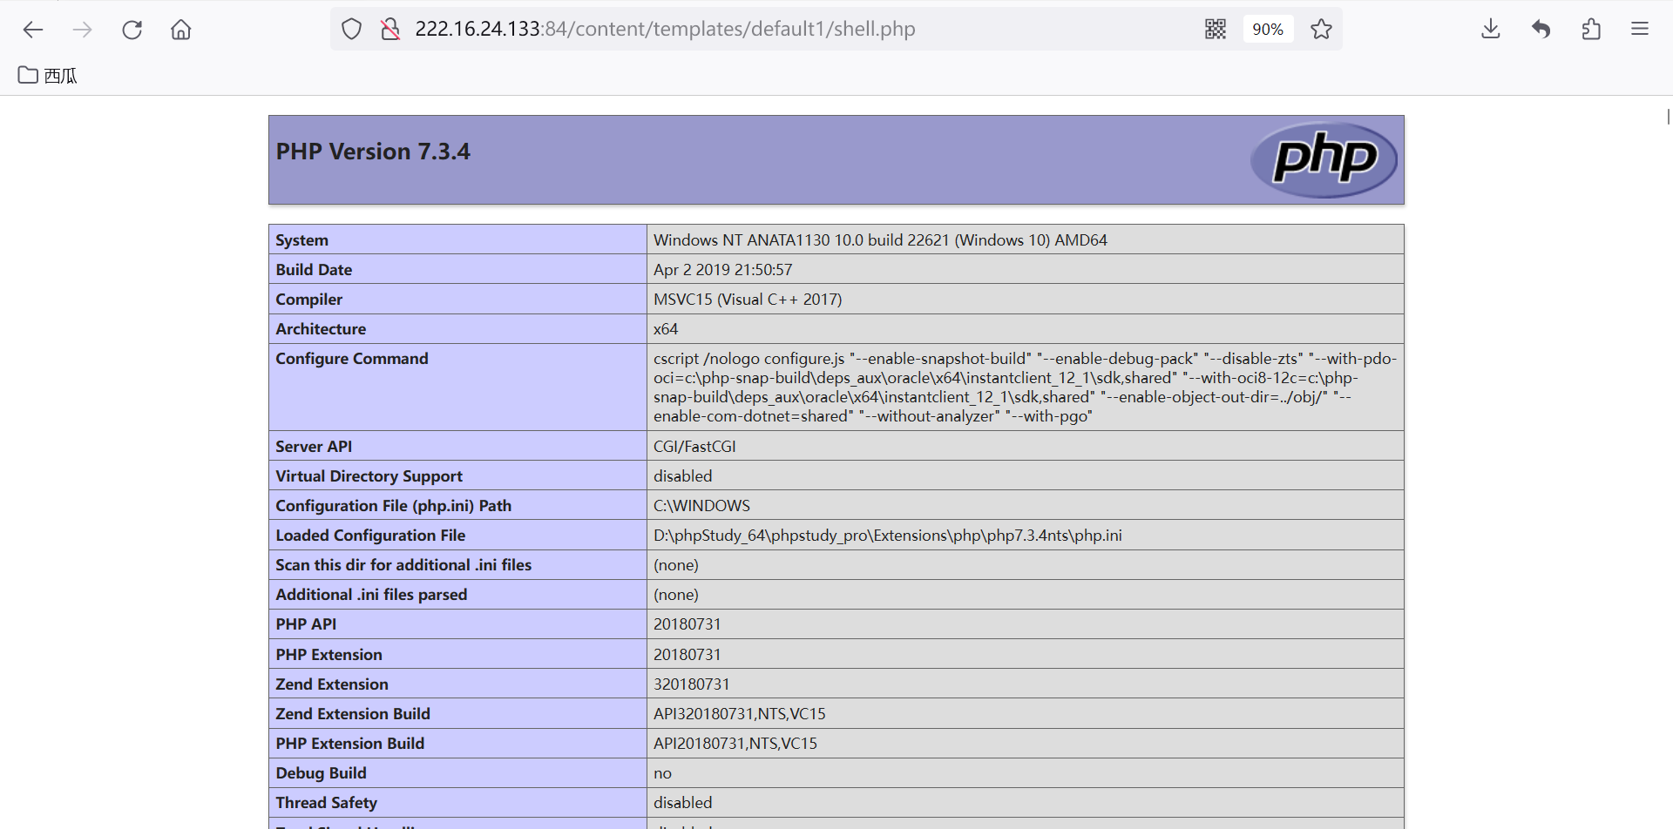Screen dimensions: 1673x829
Task: Select the 320180731 Zend Extension value
Action: [x=692, y=684]
